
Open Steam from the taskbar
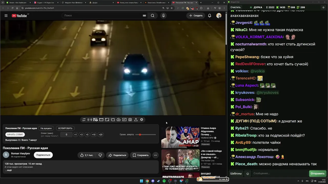tap(158, 181)
